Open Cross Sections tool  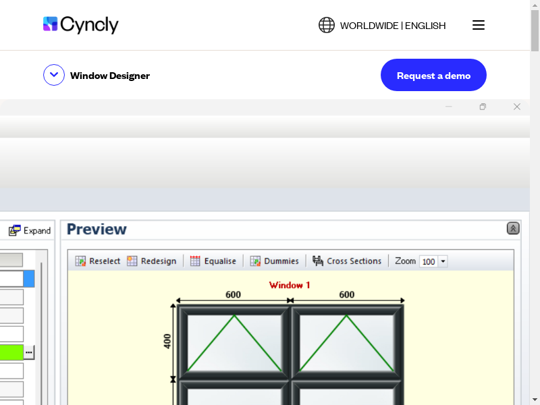(318, 261)
